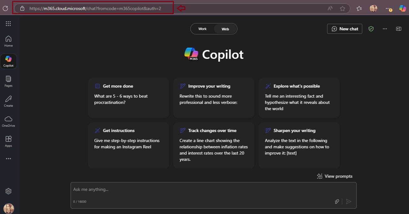
Task: Toggle the side panel icon at top right
Action: (398, 29)
